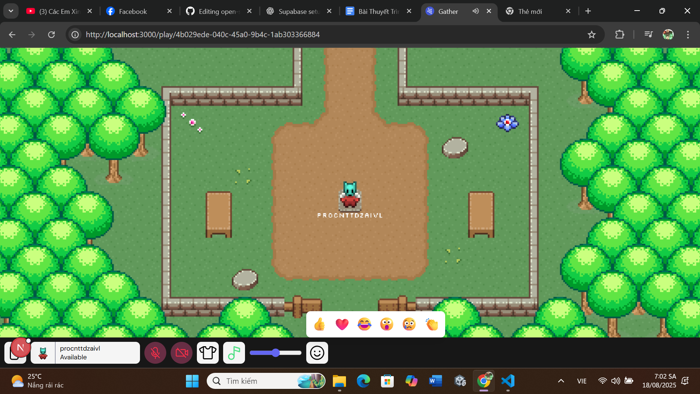Image resolution: width=700 pixels, height=394 pixels.
Task: Toggle the disabled camera button
Action: coord(182,353)
